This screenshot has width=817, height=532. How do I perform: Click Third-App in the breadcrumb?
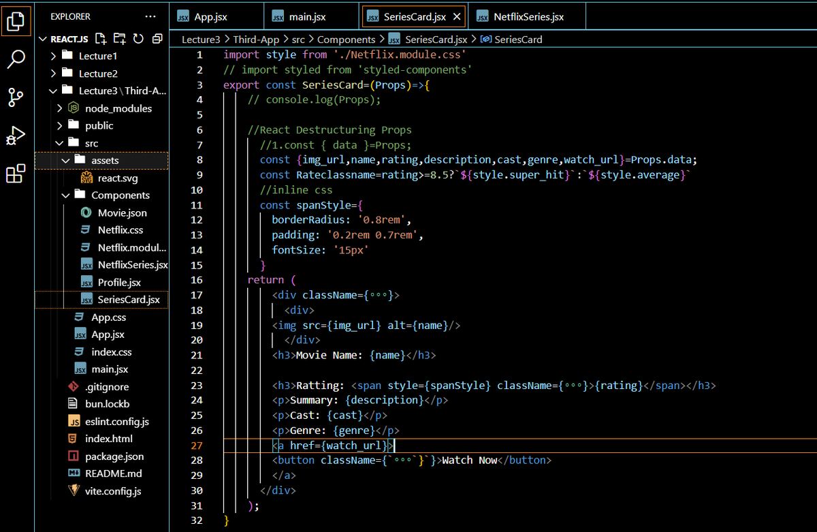click(255, 40)
